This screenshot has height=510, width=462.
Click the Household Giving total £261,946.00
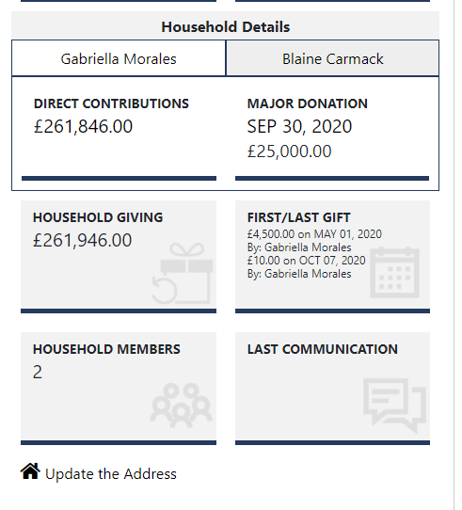click(x=82, y=241)
